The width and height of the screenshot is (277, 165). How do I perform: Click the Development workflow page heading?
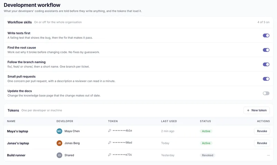coord(32,5)
